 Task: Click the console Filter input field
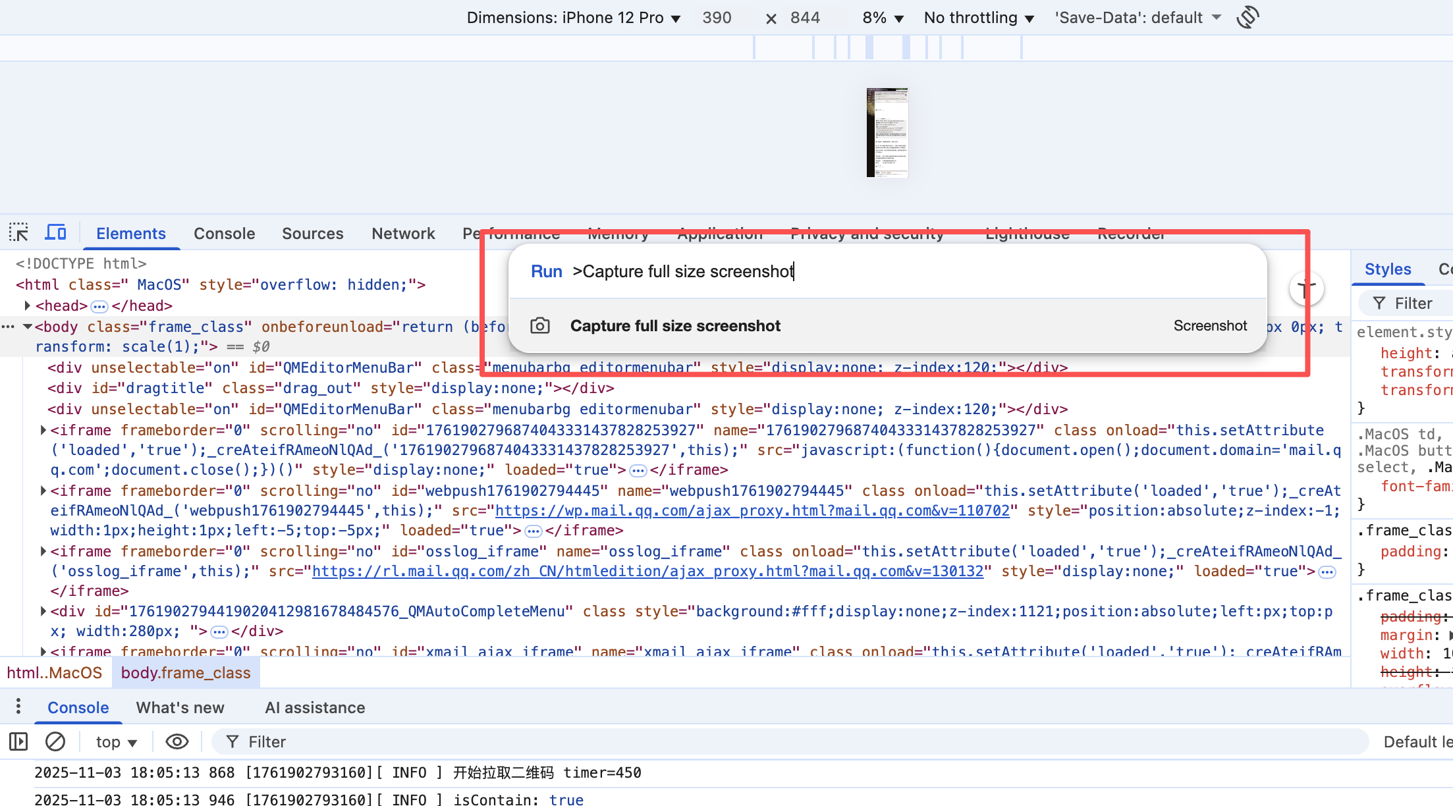790,742
